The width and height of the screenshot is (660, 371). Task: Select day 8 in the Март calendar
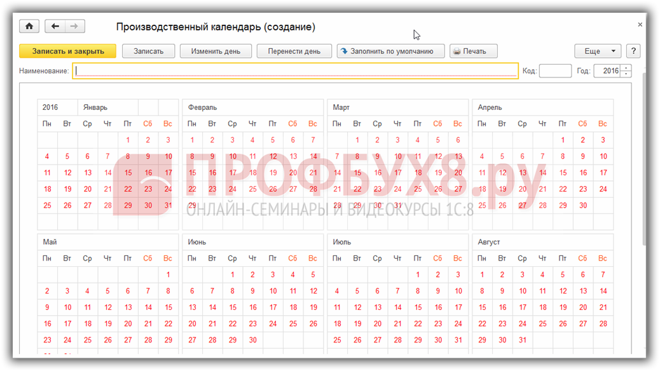357,156
